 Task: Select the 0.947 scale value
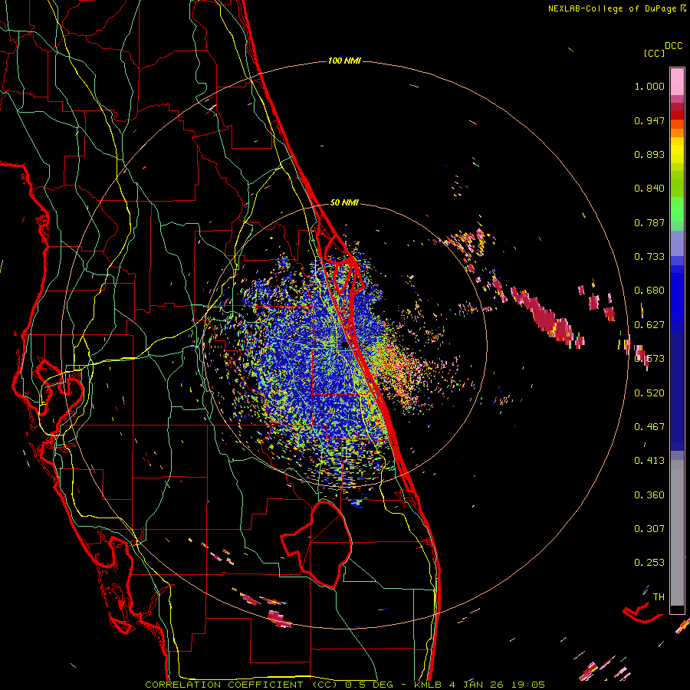649,120
